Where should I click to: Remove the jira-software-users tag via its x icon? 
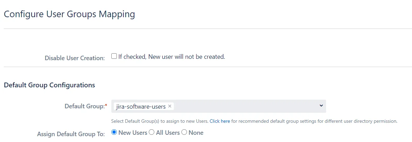169,106
